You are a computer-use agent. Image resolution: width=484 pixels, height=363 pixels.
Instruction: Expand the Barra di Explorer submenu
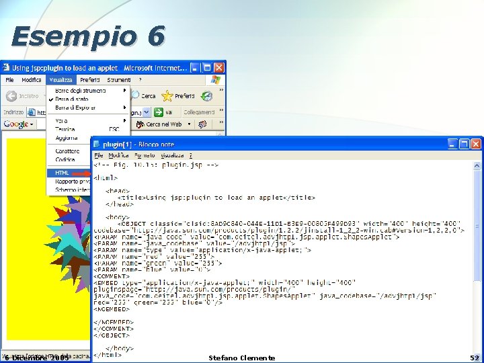pos(88,108)
